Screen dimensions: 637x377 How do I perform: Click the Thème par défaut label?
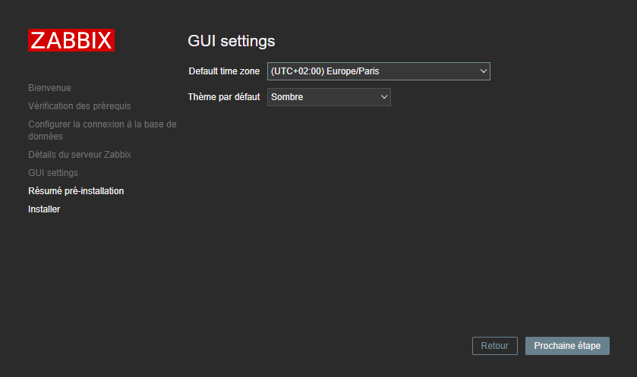pos(224,97)
